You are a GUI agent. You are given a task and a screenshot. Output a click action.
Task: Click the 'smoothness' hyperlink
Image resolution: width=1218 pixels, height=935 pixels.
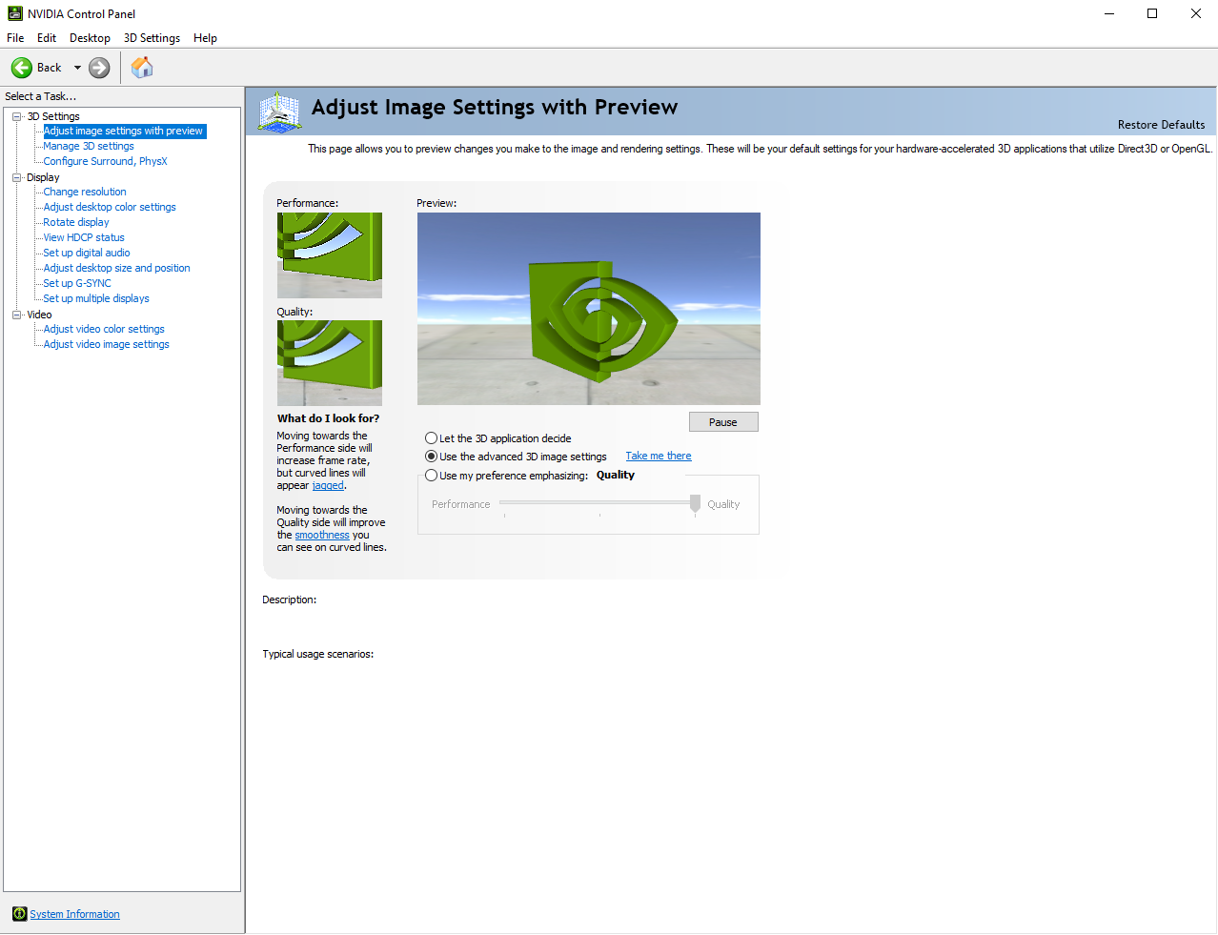point(322,535)
